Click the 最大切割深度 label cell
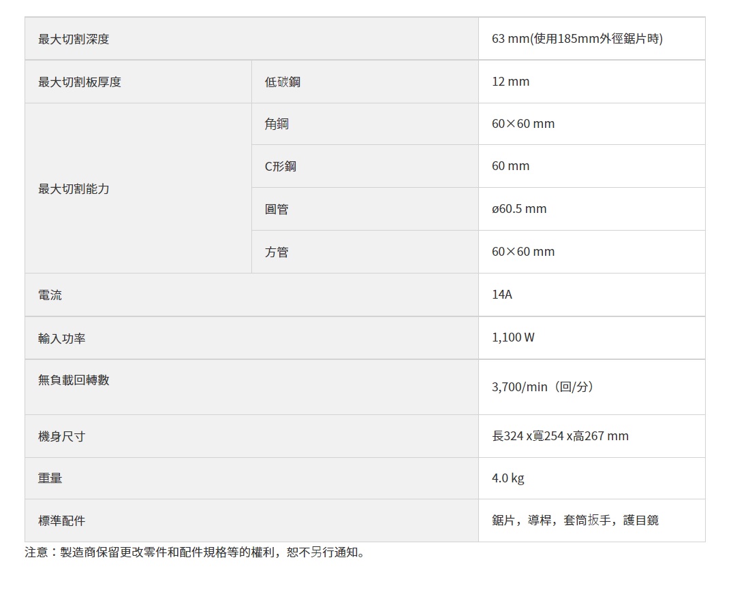The image size is (733, 596). [x=74, y=39]
